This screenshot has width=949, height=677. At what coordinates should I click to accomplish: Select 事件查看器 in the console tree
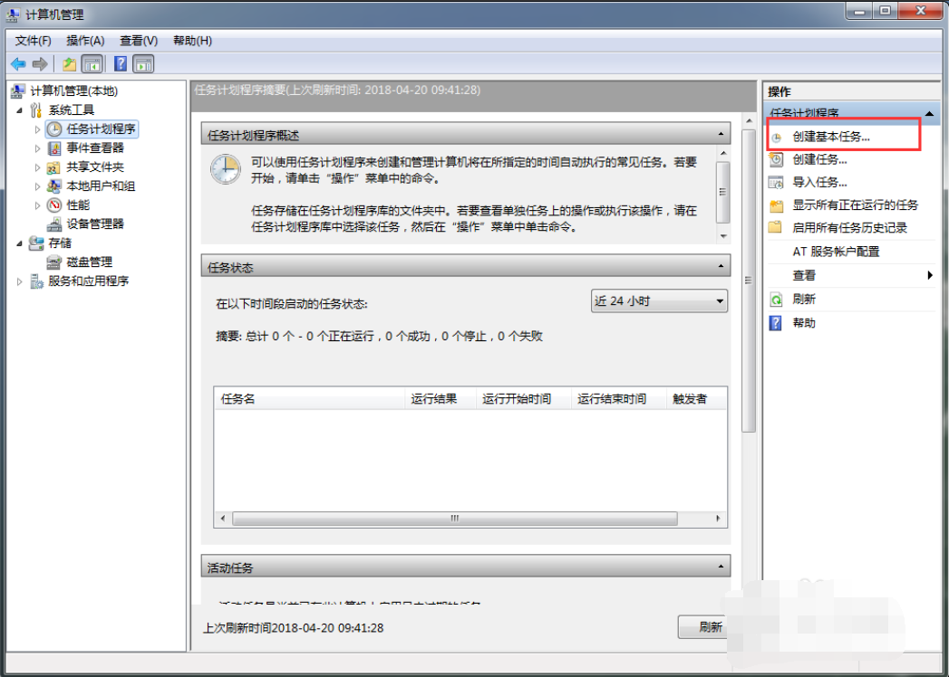(94, 148)
